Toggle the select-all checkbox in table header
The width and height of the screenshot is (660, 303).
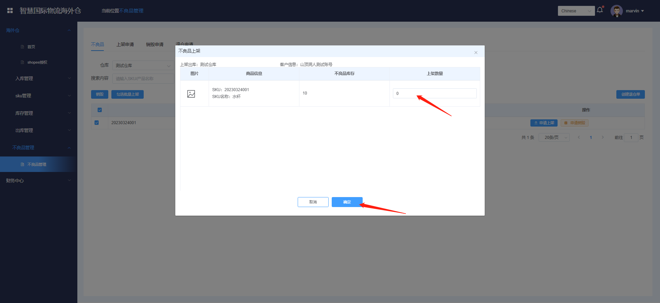(x=100, y=110)
